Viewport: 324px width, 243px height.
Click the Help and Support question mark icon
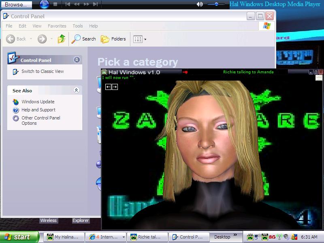16,110
